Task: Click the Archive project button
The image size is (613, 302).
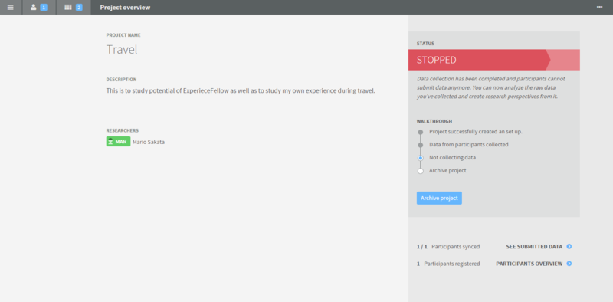Action: click(x=439, y=198)
